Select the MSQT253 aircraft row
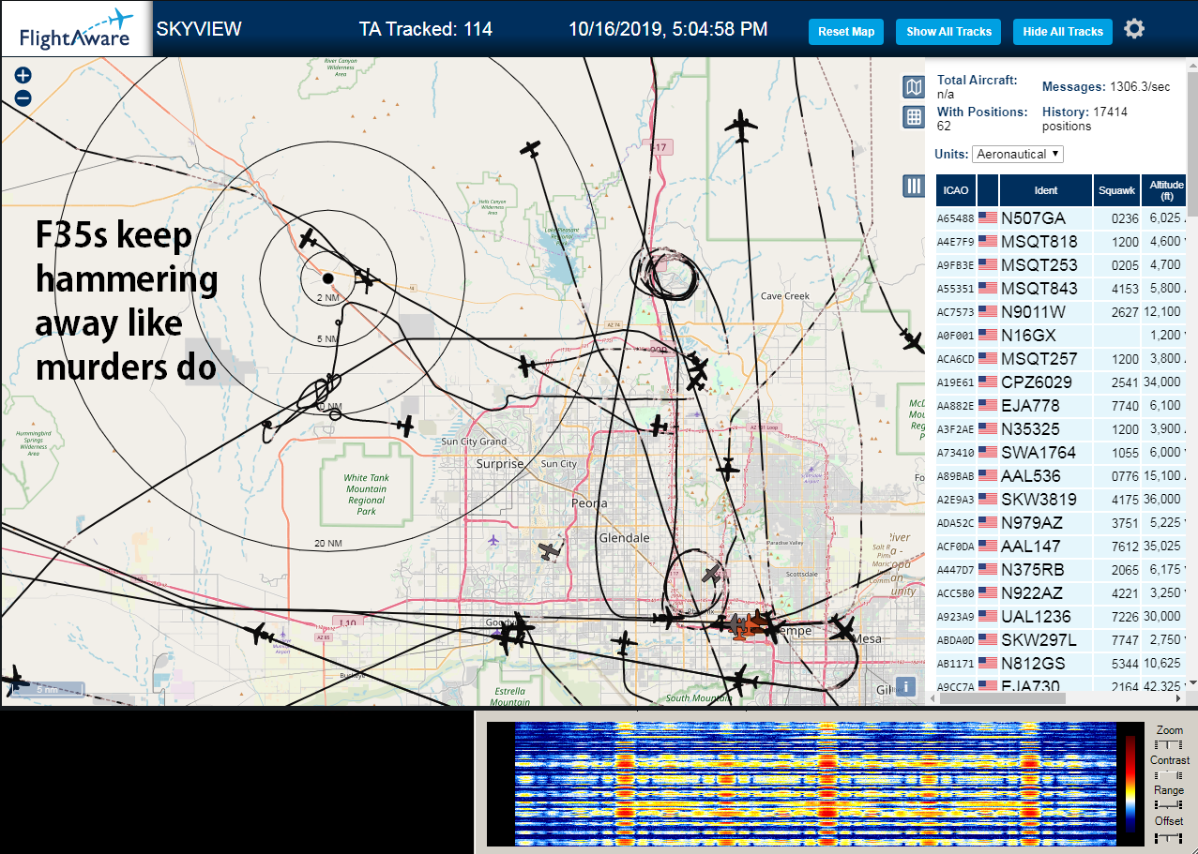 [1061, 264]
